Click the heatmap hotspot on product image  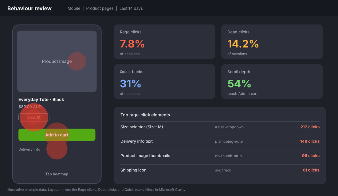[x=77, y=61]
